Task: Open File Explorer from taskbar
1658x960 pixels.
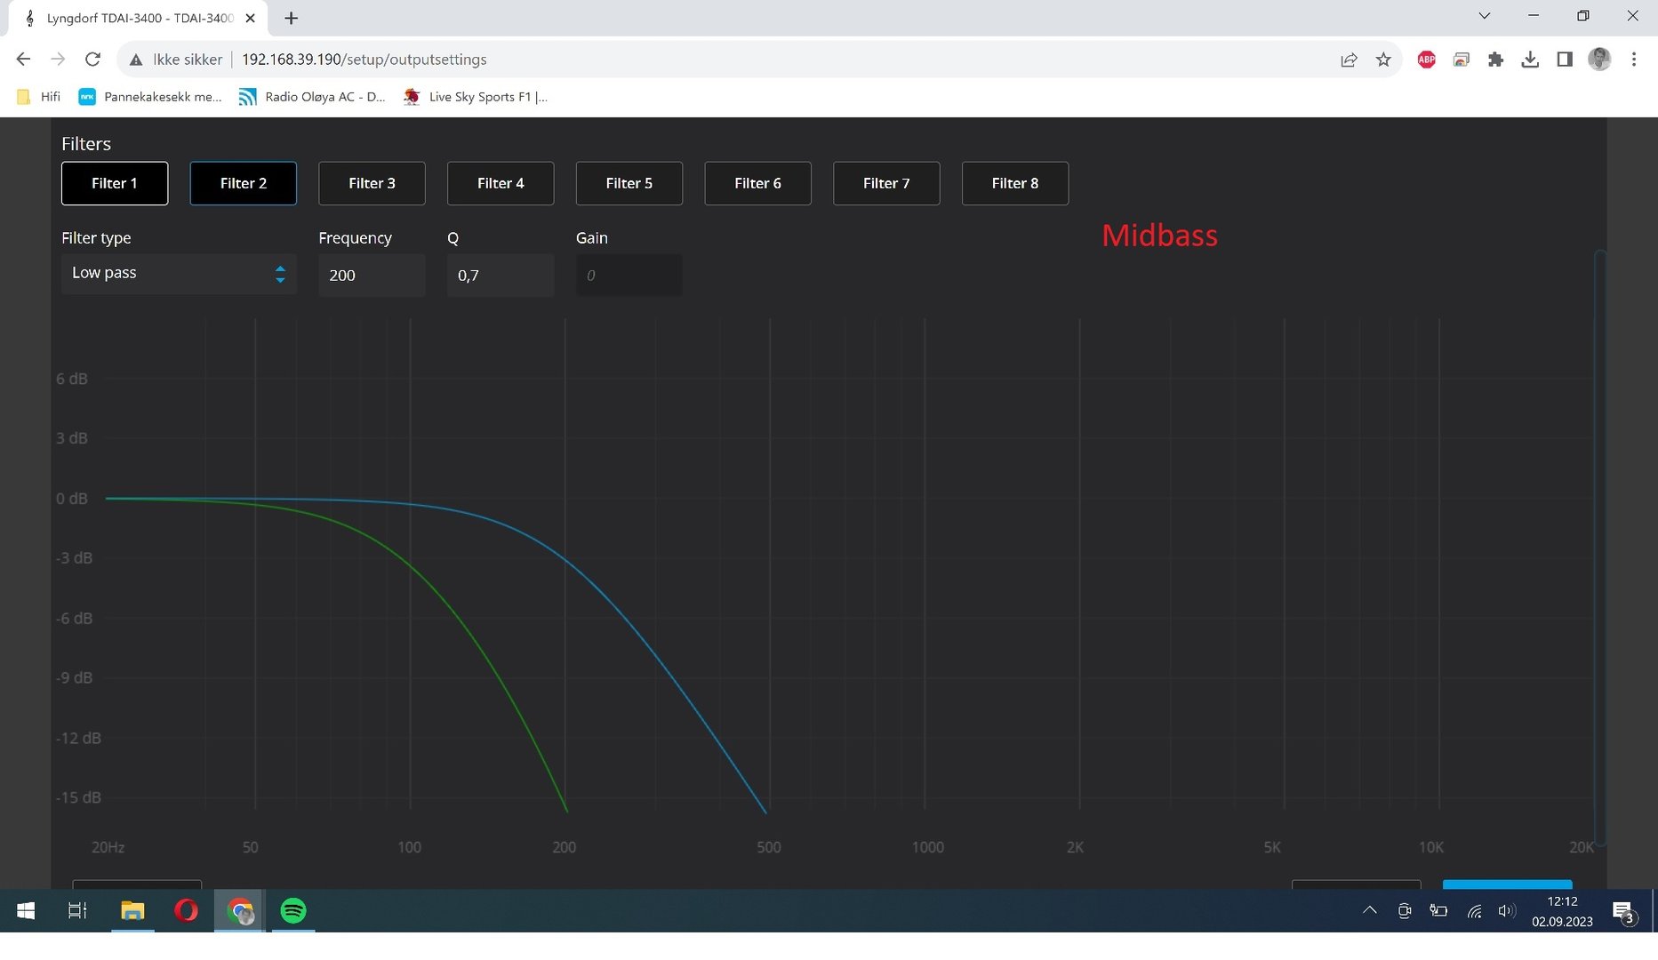Action: [132, 910]
